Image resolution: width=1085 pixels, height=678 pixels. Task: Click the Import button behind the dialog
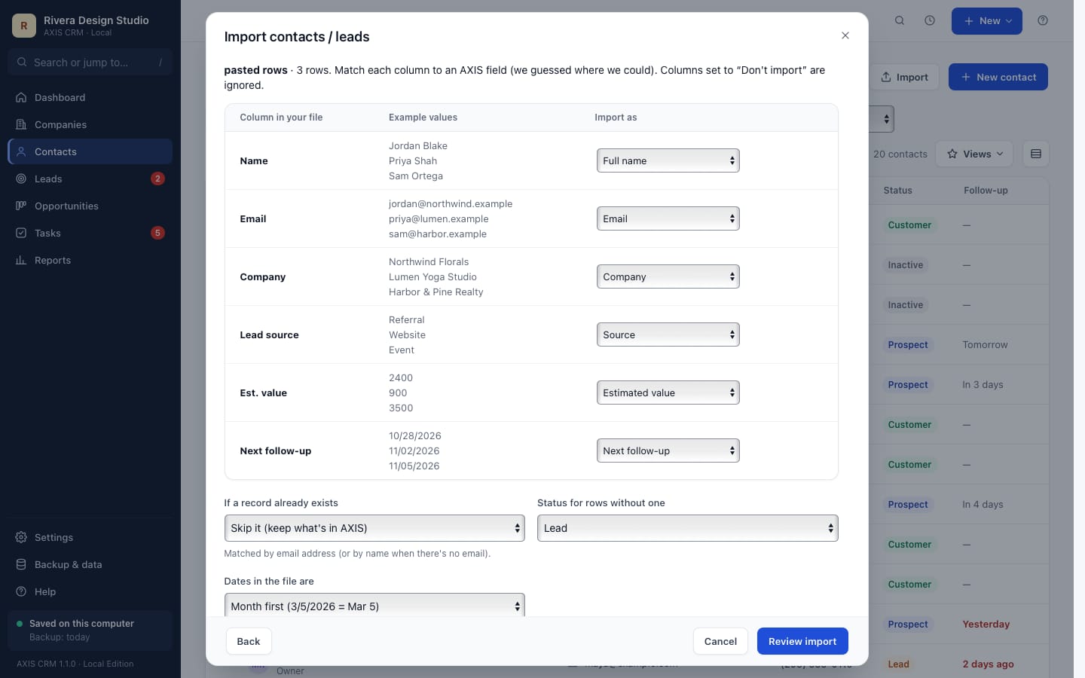pyautogui.click(x=904, y=77)
